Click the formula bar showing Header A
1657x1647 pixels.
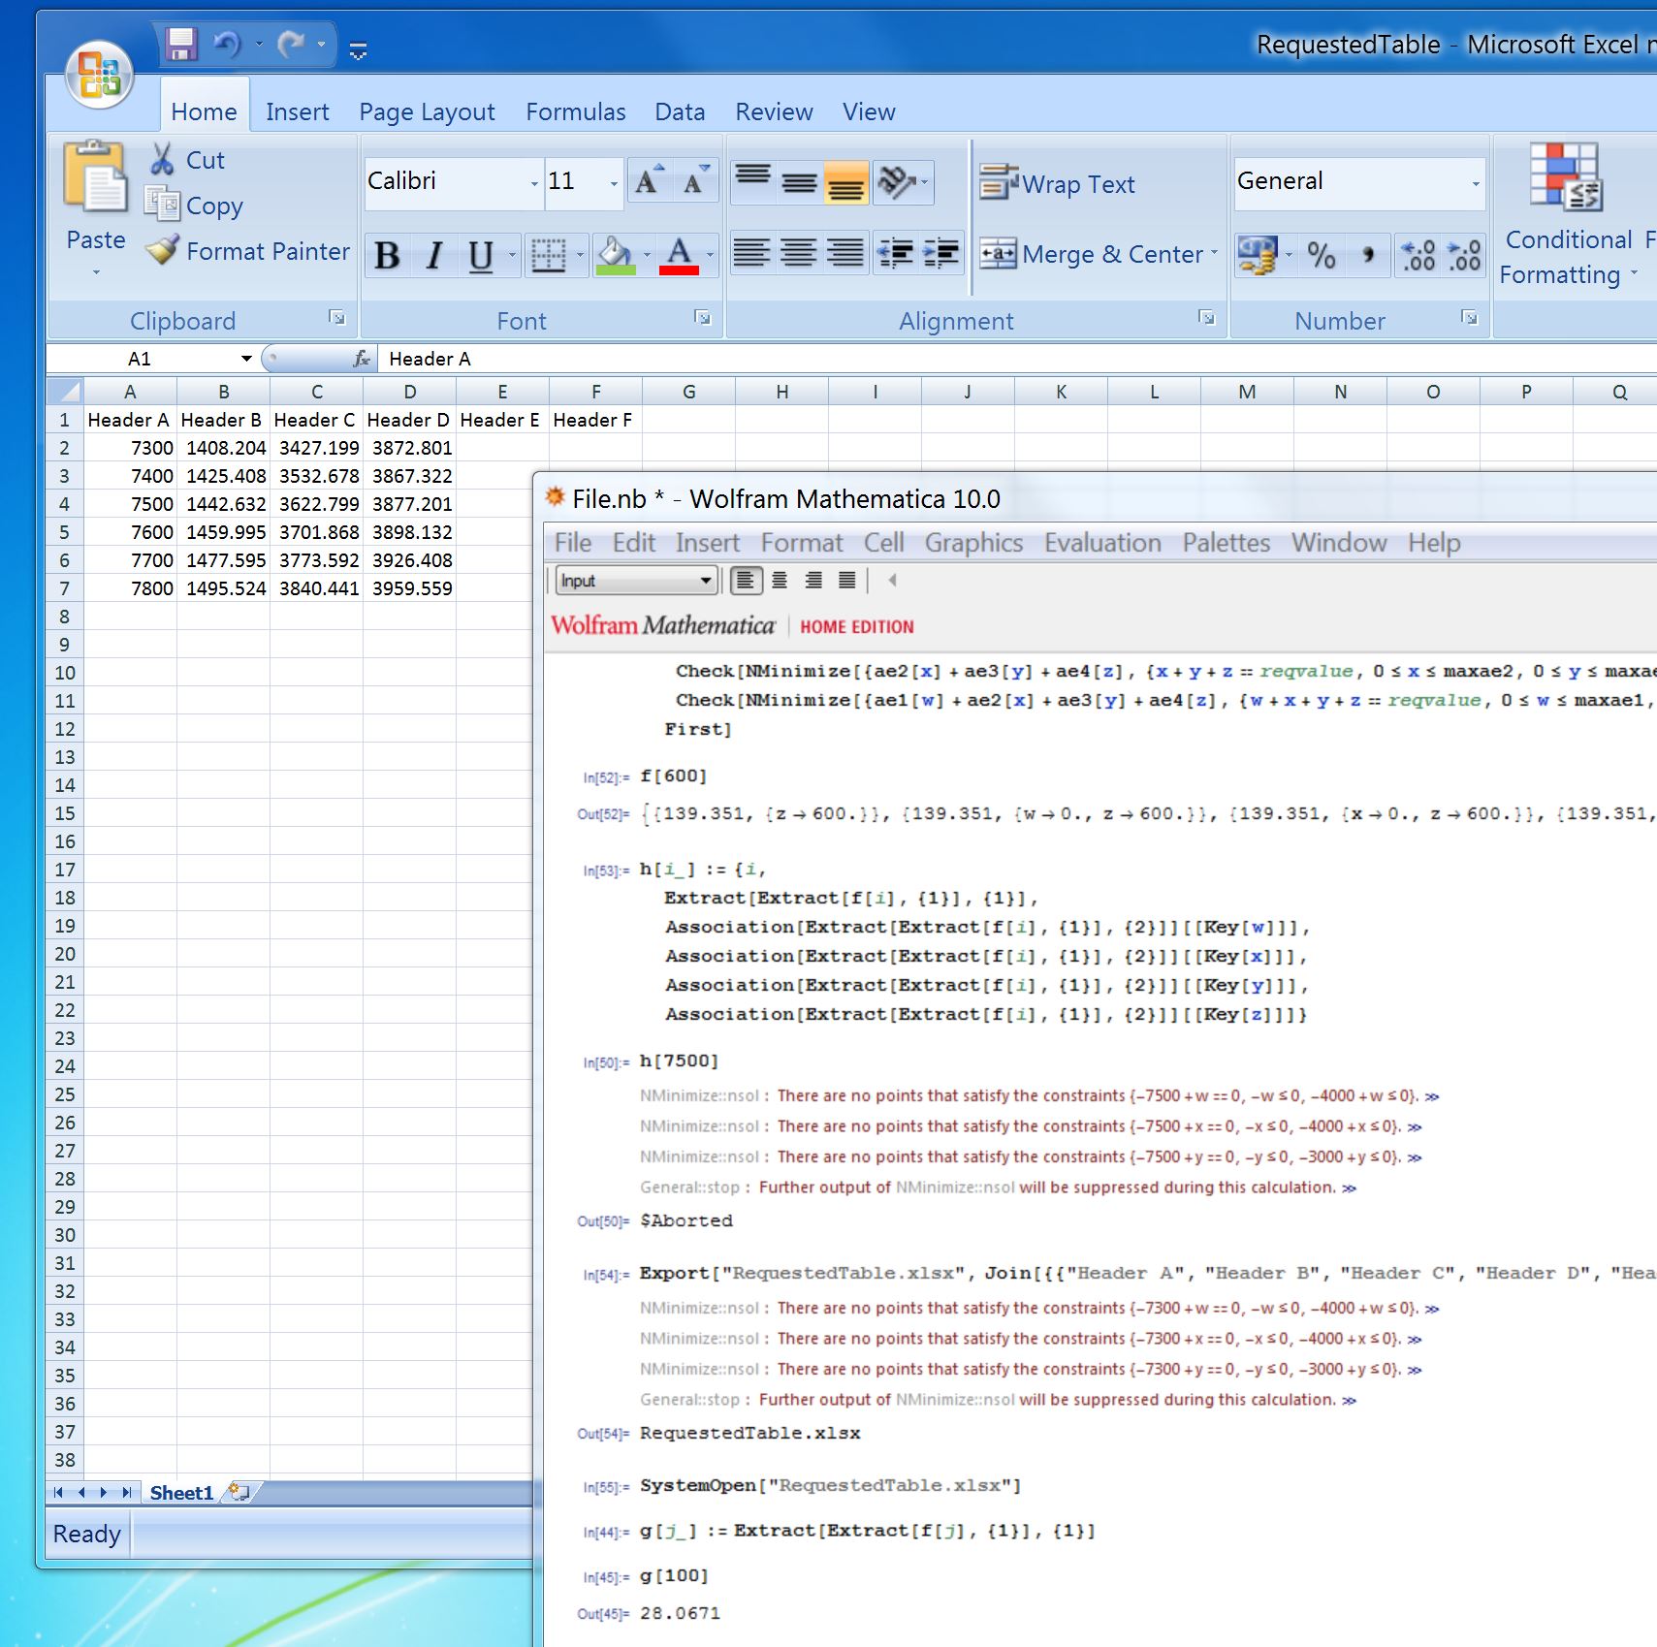[1016, 359]
